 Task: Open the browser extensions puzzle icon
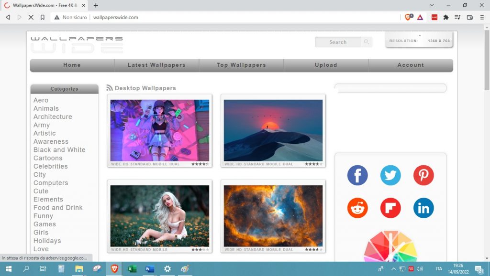446,17
